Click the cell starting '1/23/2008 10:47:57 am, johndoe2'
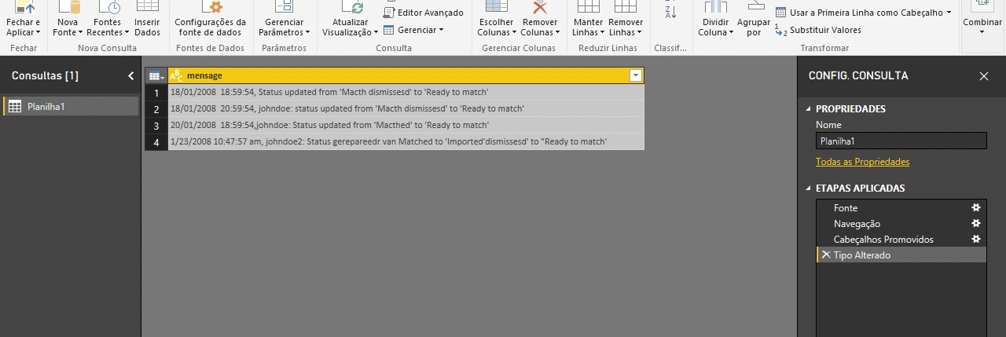Screen dimensions: 1006x337 point(406,142)
